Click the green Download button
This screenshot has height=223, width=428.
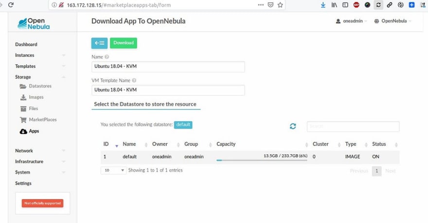tap(124, 43)
